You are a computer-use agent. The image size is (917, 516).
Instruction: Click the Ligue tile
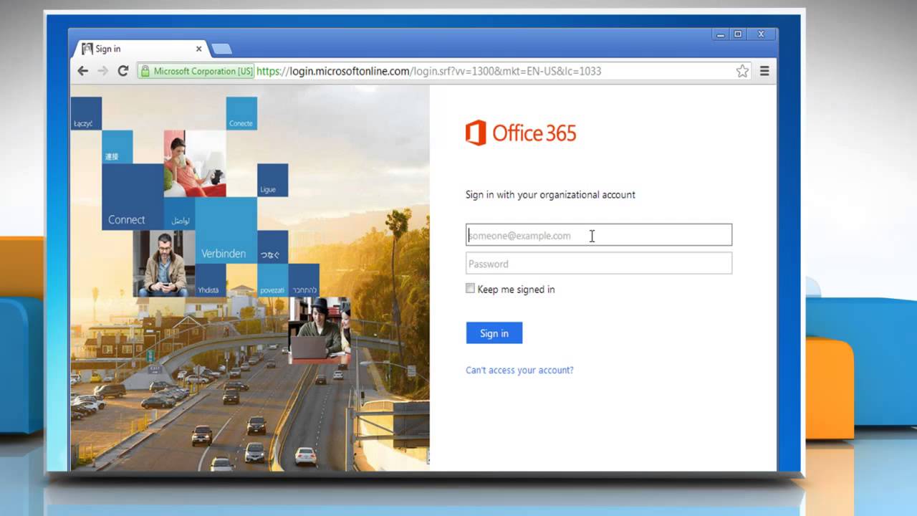pos(272,181)
